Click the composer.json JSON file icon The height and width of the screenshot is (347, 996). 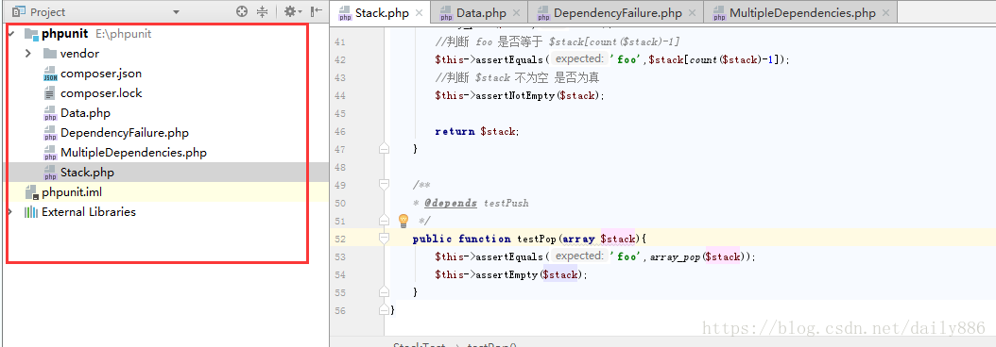(x=50, y=74)
